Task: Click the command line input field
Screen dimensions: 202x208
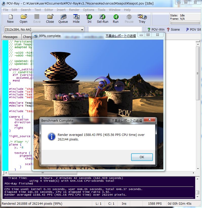Action: [x=115, y=29]
